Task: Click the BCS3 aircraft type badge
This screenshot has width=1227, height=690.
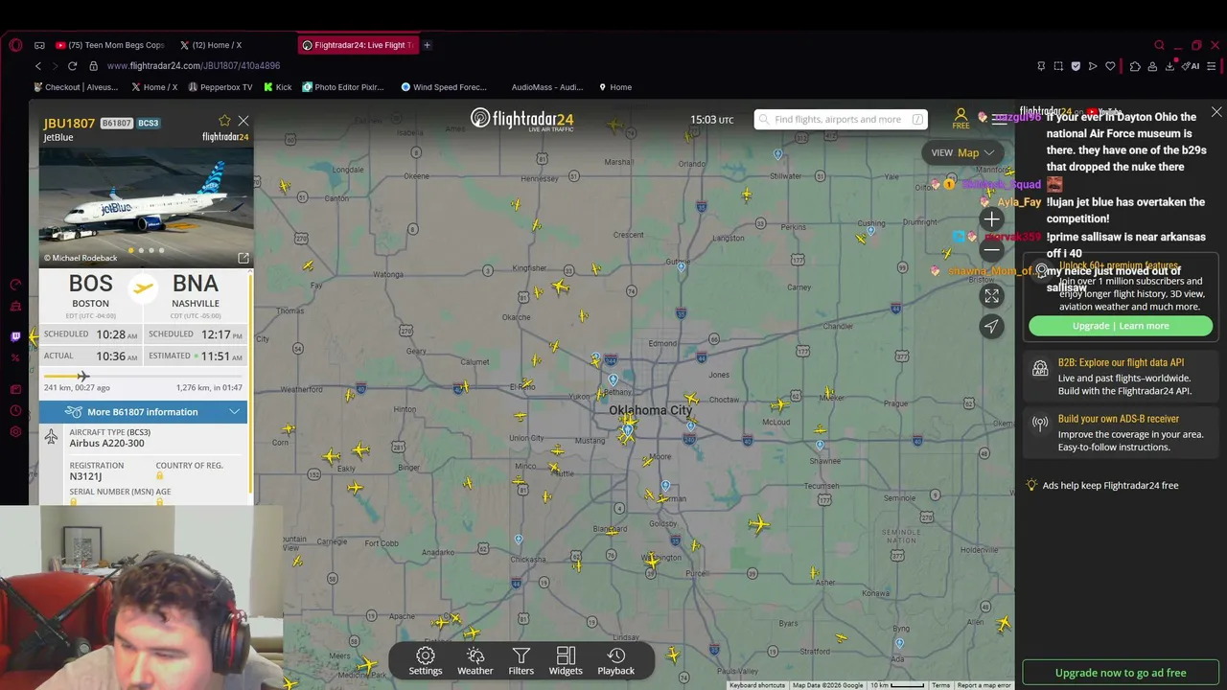Action: 149,123
